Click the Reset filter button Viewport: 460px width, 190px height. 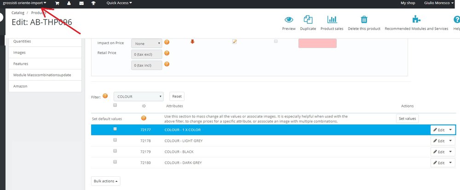tap(177, 96)
